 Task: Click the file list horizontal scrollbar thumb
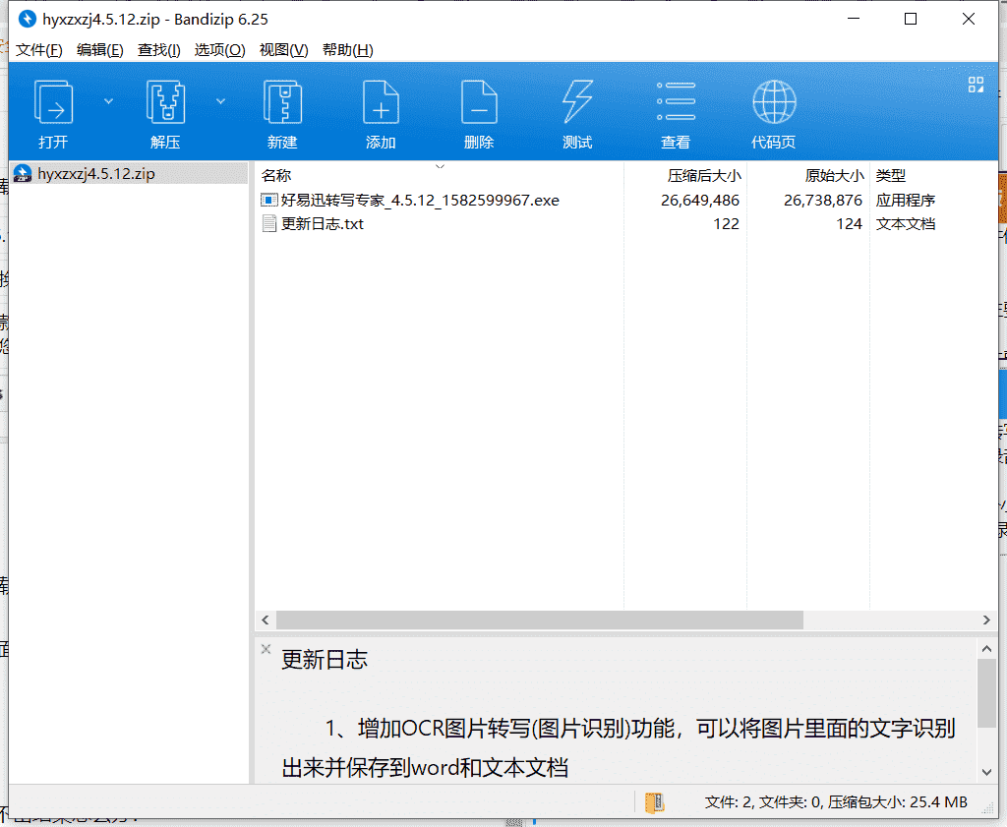coord(540,620)
